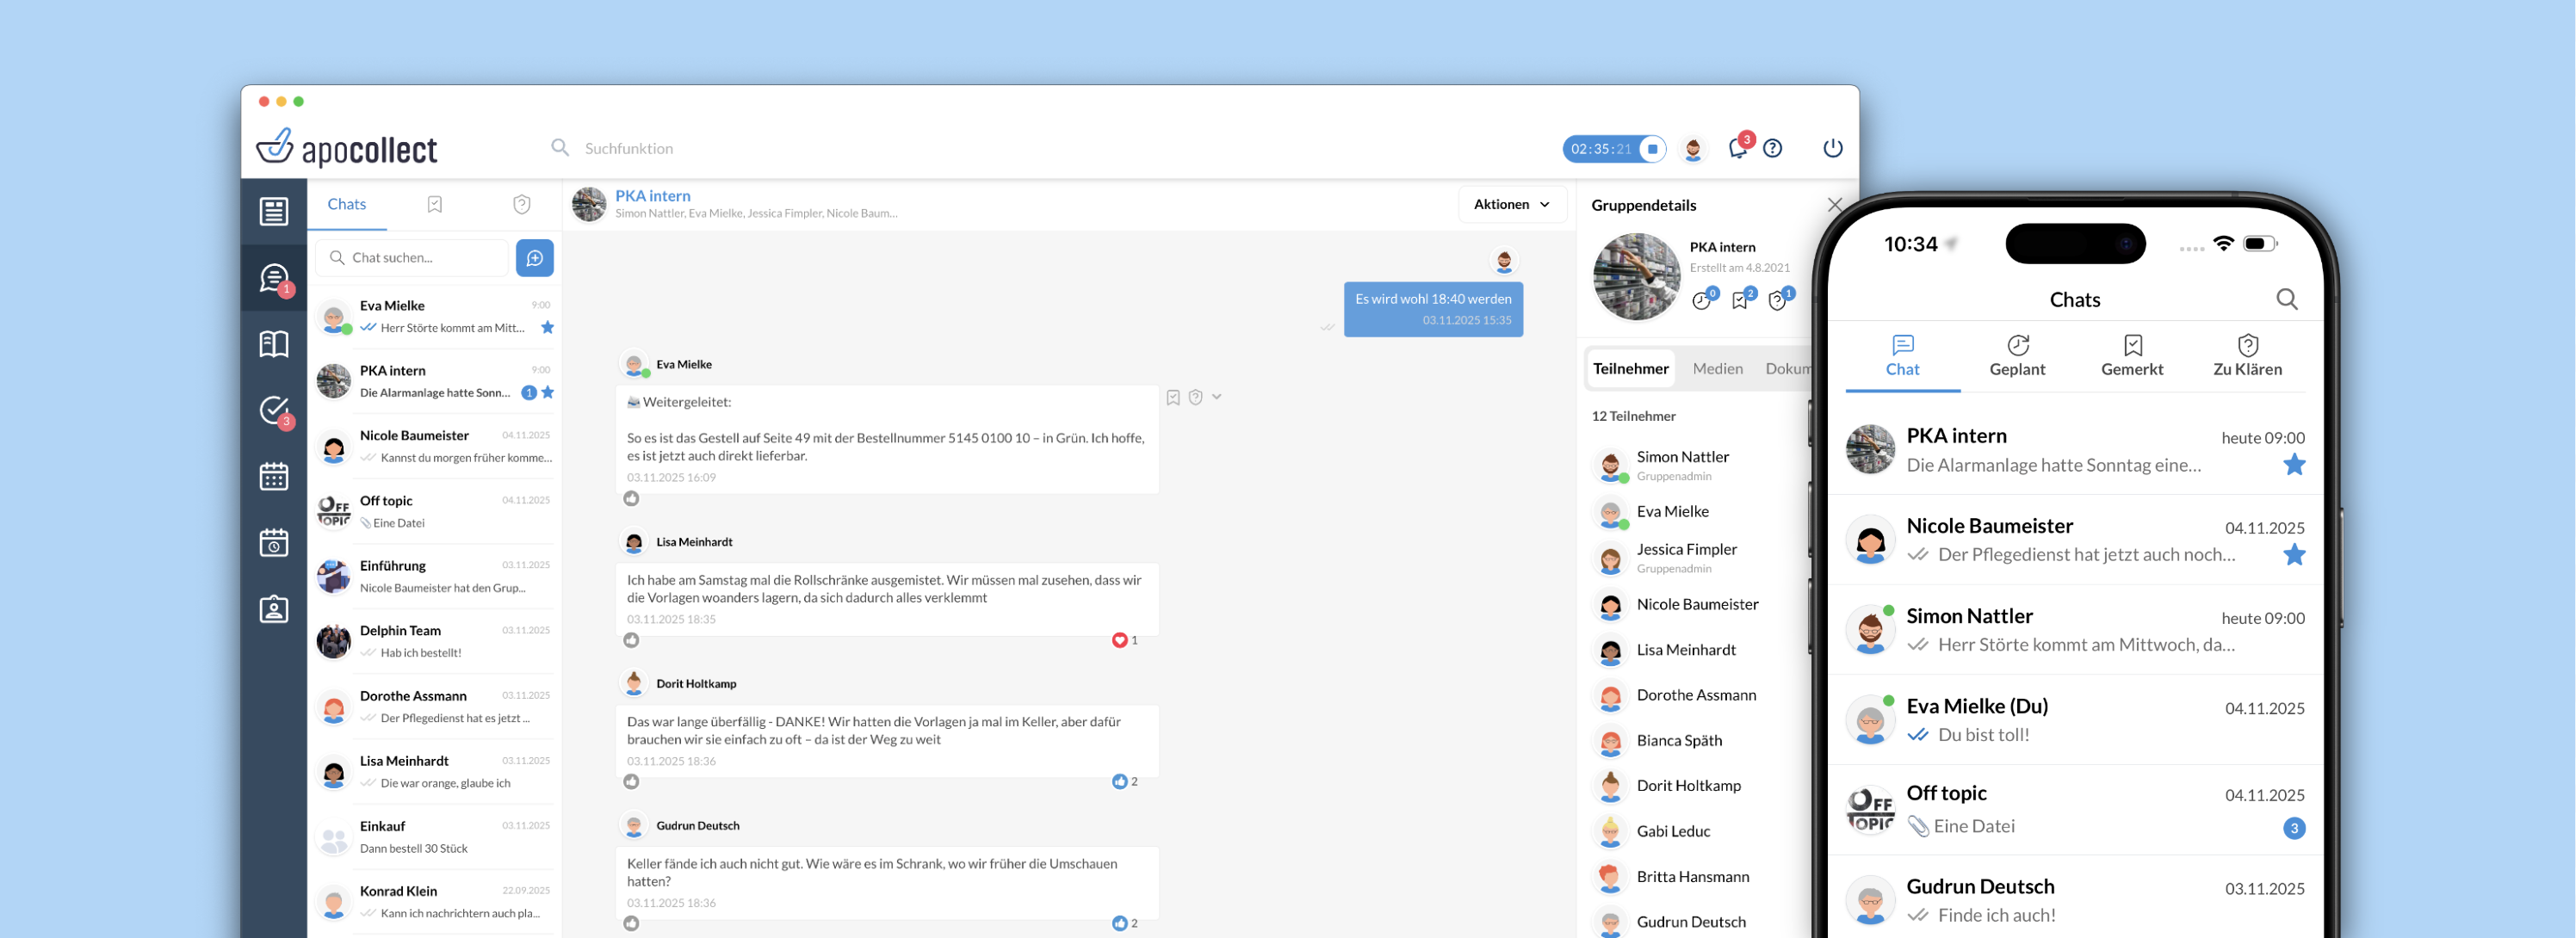Click the power logout icon
Image resolution: width=2576 pixels, height=938 pixels.
(x=1832, y=148)
